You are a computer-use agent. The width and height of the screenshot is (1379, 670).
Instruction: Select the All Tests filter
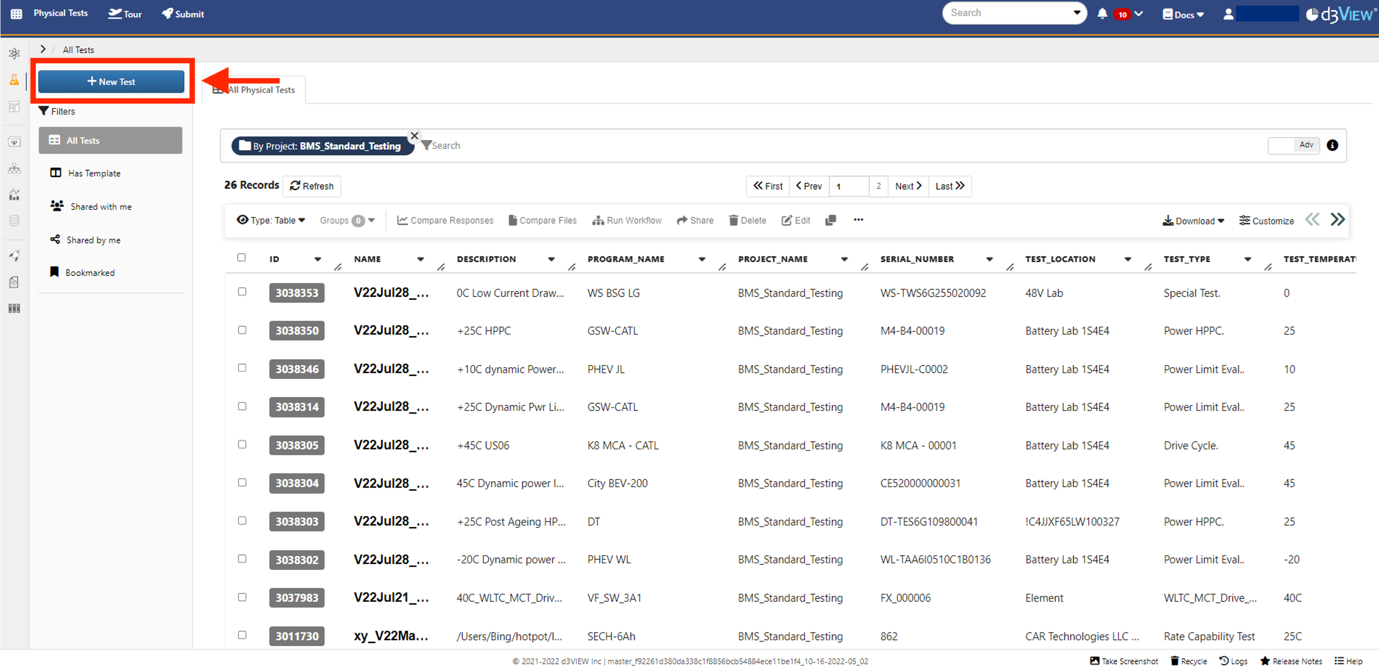tap(110, 140)
